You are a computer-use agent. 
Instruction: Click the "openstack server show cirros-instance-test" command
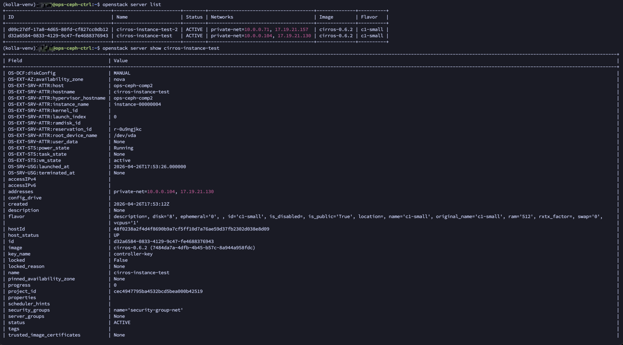point(161,48)
